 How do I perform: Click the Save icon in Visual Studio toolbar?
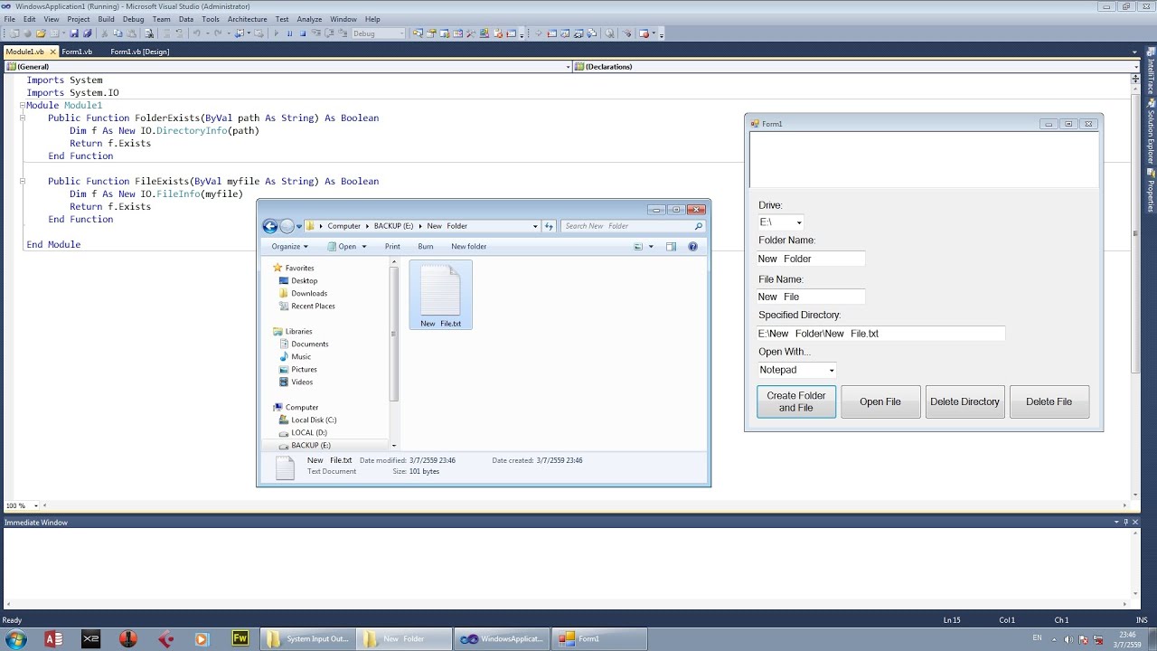[x=74, y=33]
